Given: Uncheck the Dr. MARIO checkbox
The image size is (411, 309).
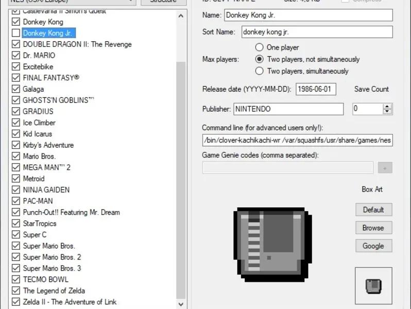Looking at the screenshot, I should pyautogui.click(x=16, y=55).
